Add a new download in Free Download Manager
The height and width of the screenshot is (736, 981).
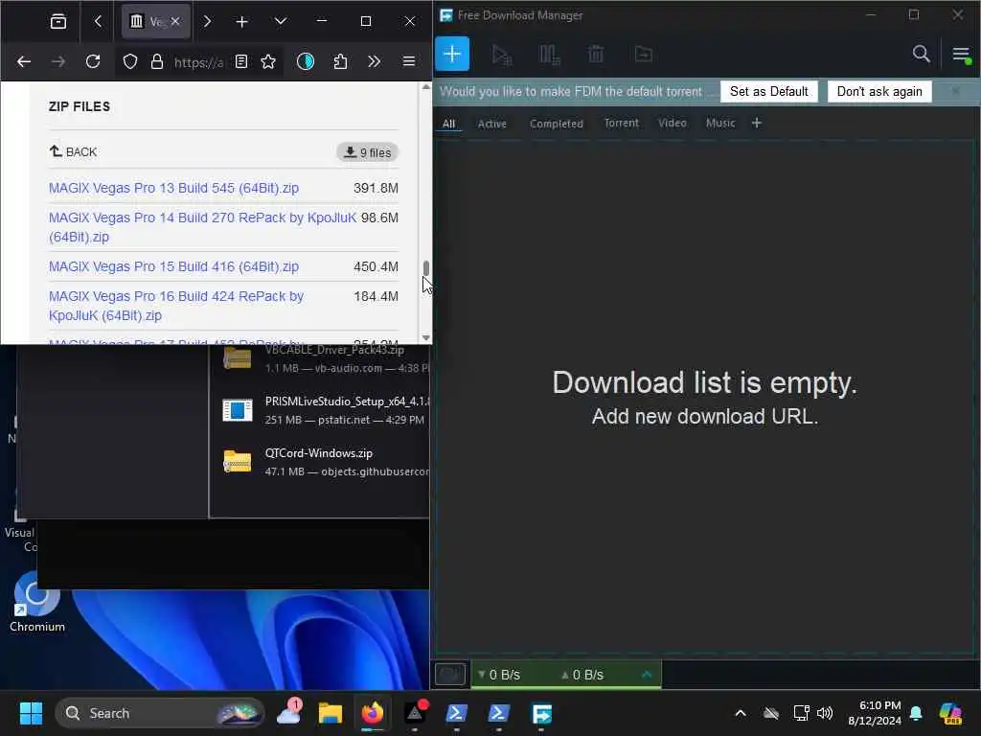click(x=452, y=55)
